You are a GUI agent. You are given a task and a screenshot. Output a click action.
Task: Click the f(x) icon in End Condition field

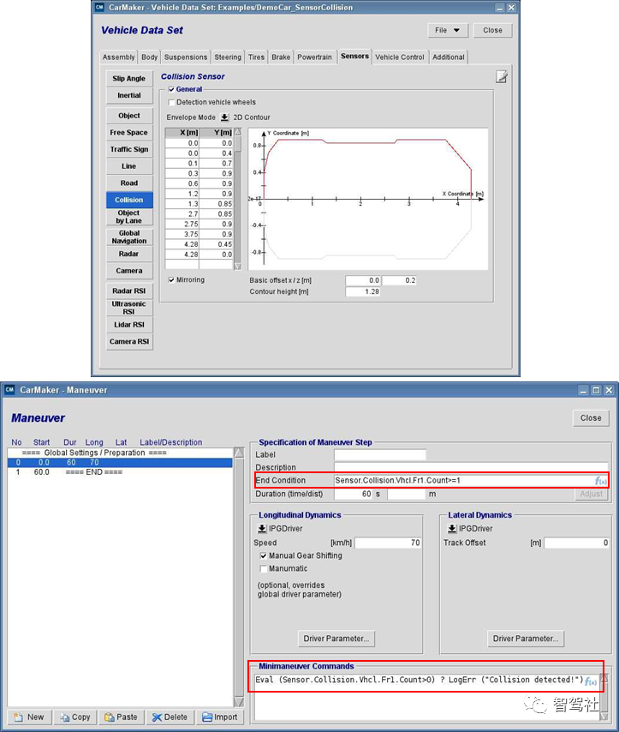600,480
